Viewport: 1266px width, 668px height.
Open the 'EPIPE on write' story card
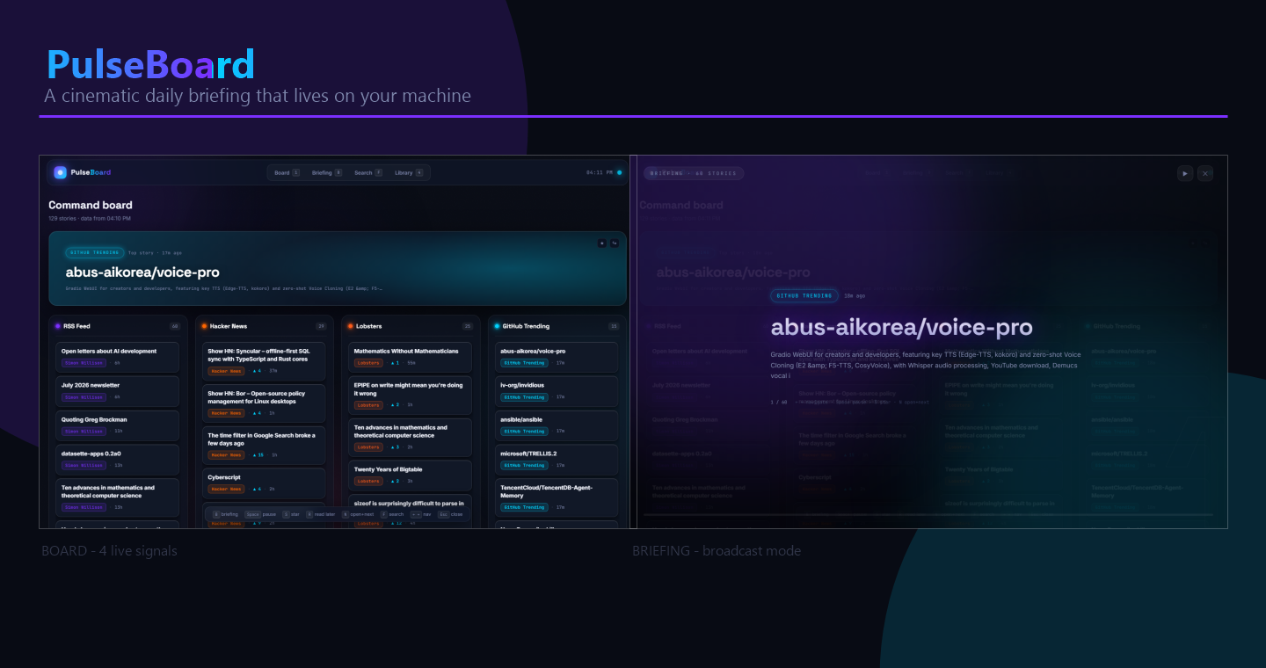coord(411,395)
